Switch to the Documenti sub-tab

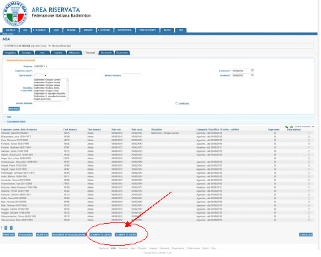[x=106, y=53]
